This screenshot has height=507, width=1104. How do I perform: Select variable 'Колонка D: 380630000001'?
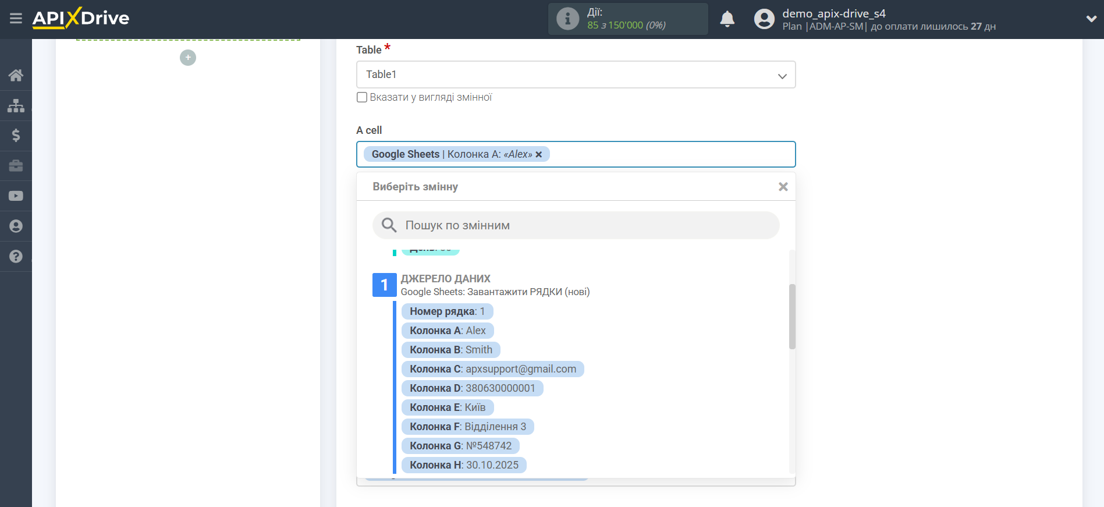(x=473, y=388)
